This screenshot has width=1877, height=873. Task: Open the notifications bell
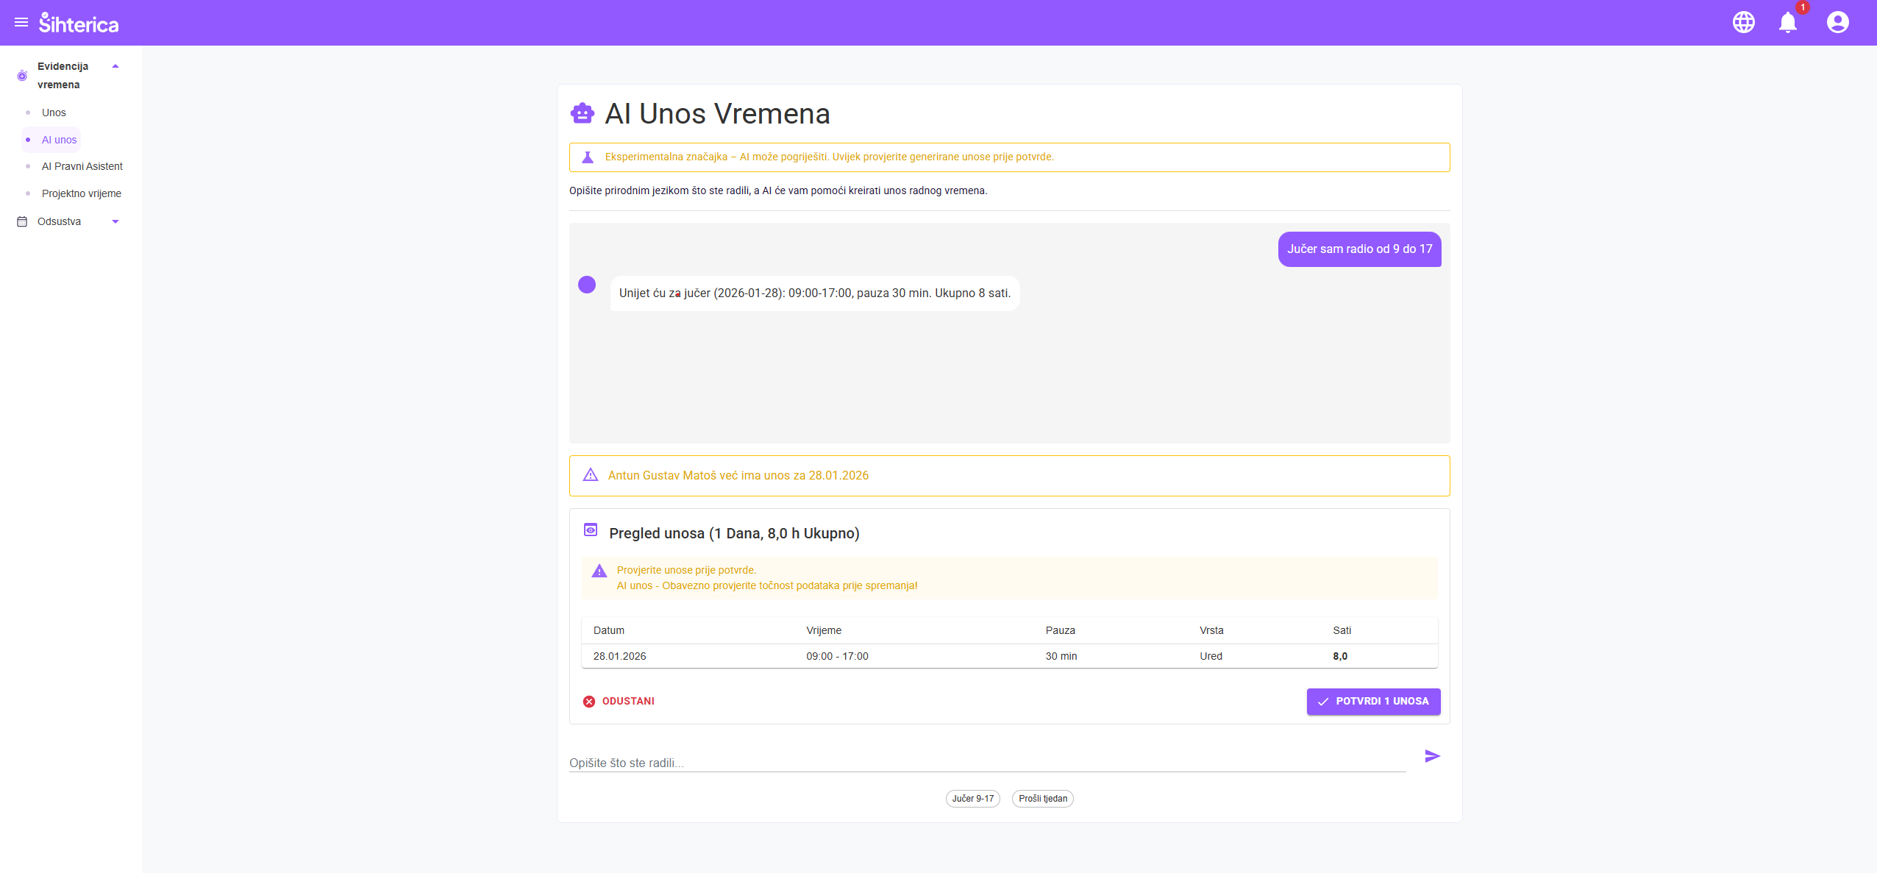[1787, 23]
